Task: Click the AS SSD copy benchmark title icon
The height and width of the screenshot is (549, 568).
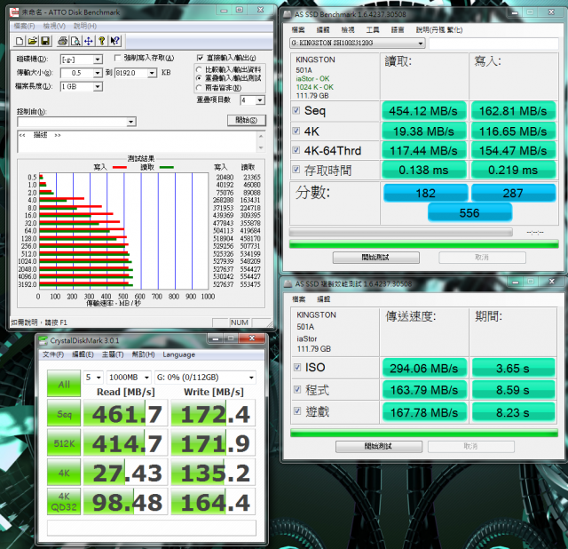Action: (288, 283)
